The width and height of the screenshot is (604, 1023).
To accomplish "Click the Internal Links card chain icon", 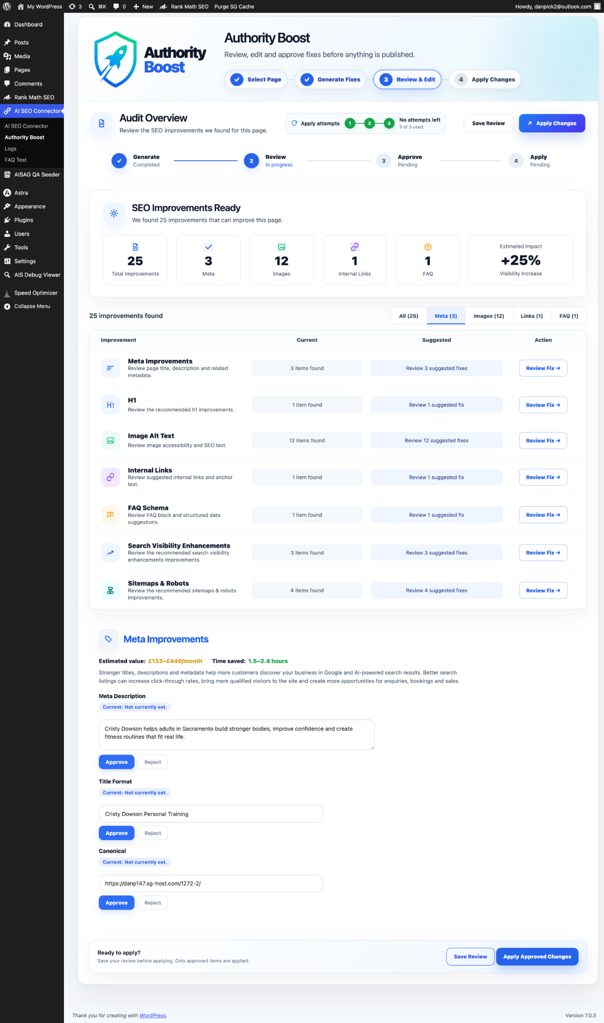I will click(354, 247).
